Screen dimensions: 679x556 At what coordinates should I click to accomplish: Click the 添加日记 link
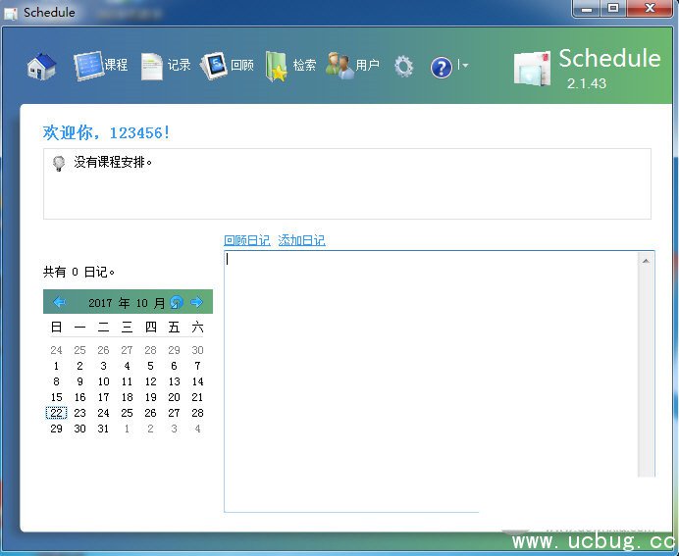(301, 240)
